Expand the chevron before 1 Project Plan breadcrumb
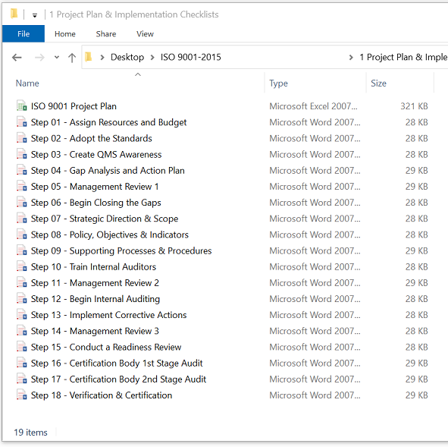Screen dimensions: 448x447 (x=351, y=58)
